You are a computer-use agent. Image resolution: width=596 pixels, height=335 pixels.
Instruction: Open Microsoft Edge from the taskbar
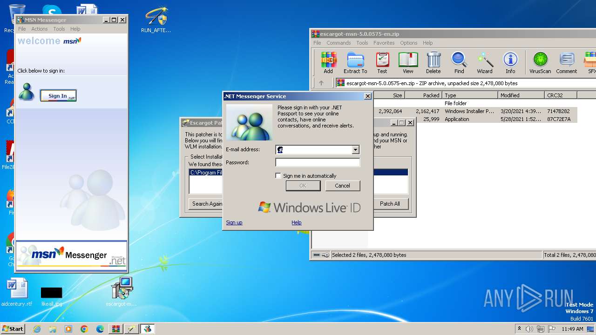click(x=100, y=329)
